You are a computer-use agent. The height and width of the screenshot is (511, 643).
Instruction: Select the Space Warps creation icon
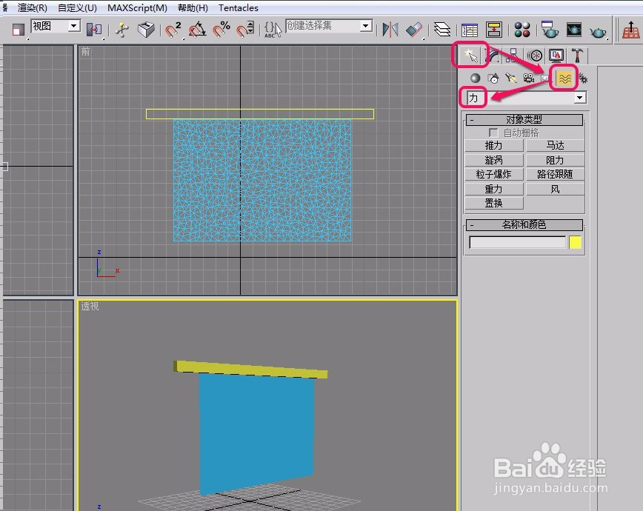coord(565,77)
